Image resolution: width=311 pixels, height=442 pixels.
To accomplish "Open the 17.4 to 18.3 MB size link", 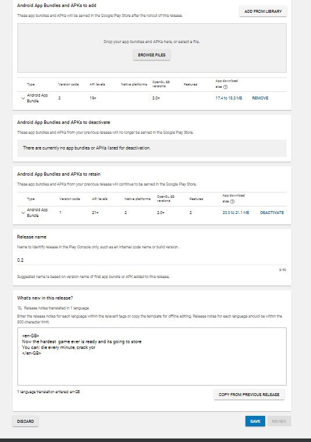I will pyautogui.click(x=229, y=98).
